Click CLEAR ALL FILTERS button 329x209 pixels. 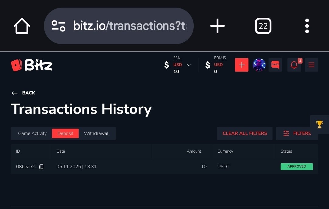coord(245,133)
